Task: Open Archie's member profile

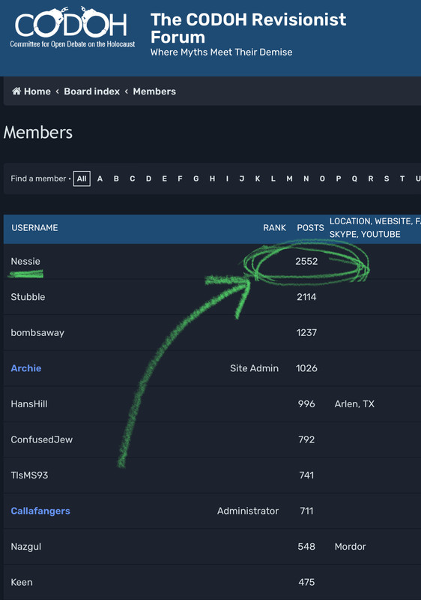Action: pos(26,368)
